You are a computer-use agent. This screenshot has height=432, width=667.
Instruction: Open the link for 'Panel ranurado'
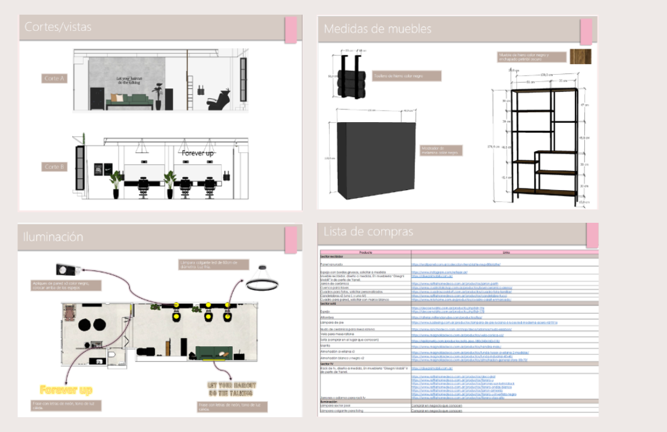456,265
